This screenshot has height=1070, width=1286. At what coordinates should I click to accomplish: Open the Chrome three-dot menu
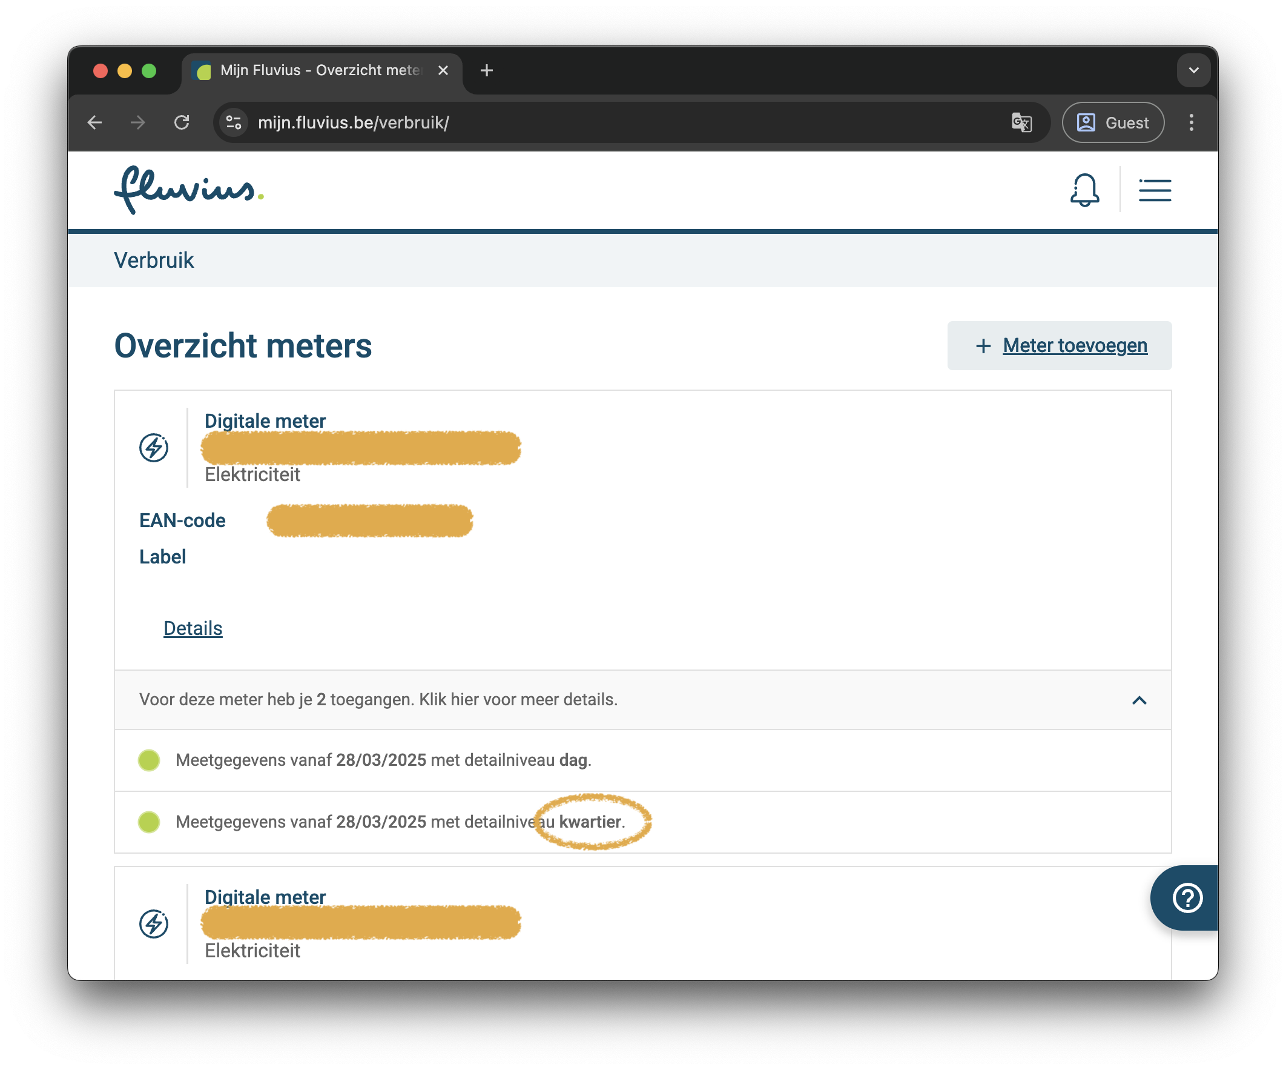click(1191, 122)
